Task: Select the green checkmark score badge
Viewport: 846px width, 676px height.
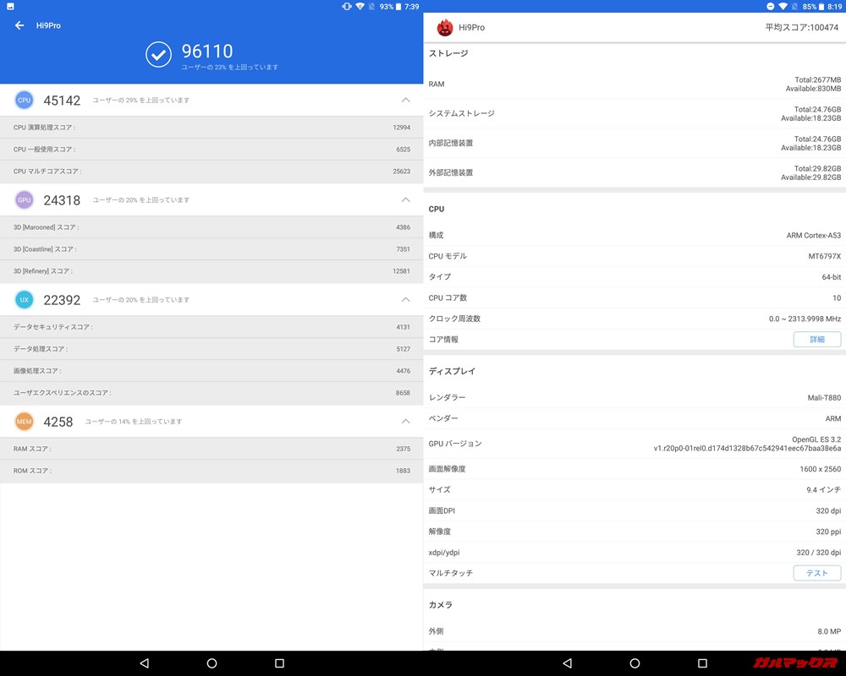Action: pyautogui.click(x=157, y=55)
